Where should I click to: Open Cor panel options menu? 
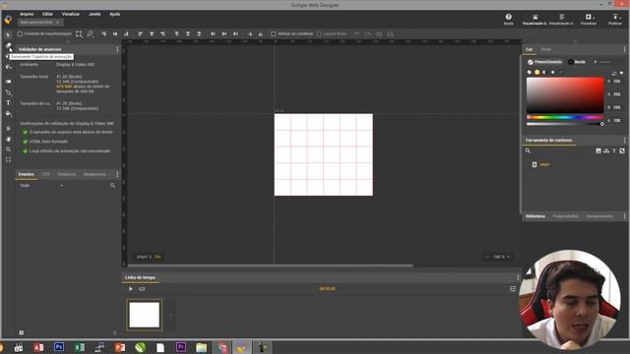pyautogui.click(x=624, y=49)
